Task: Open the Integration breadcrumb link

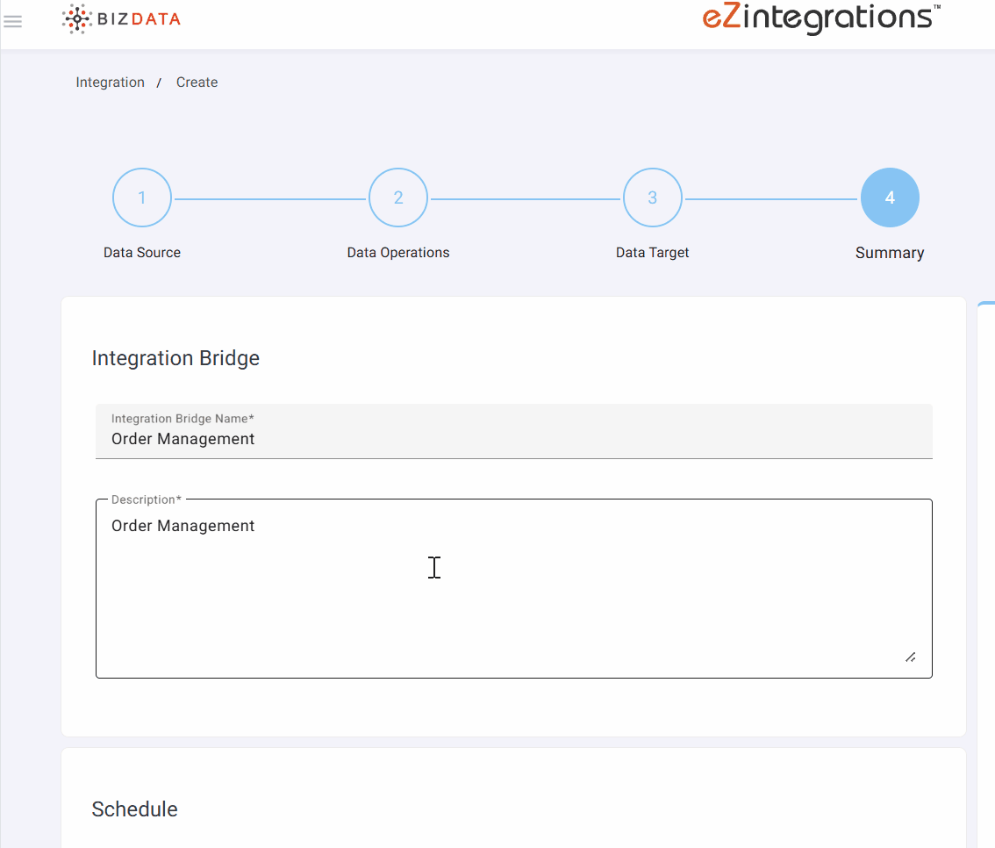Action: (x=111, y=83)
